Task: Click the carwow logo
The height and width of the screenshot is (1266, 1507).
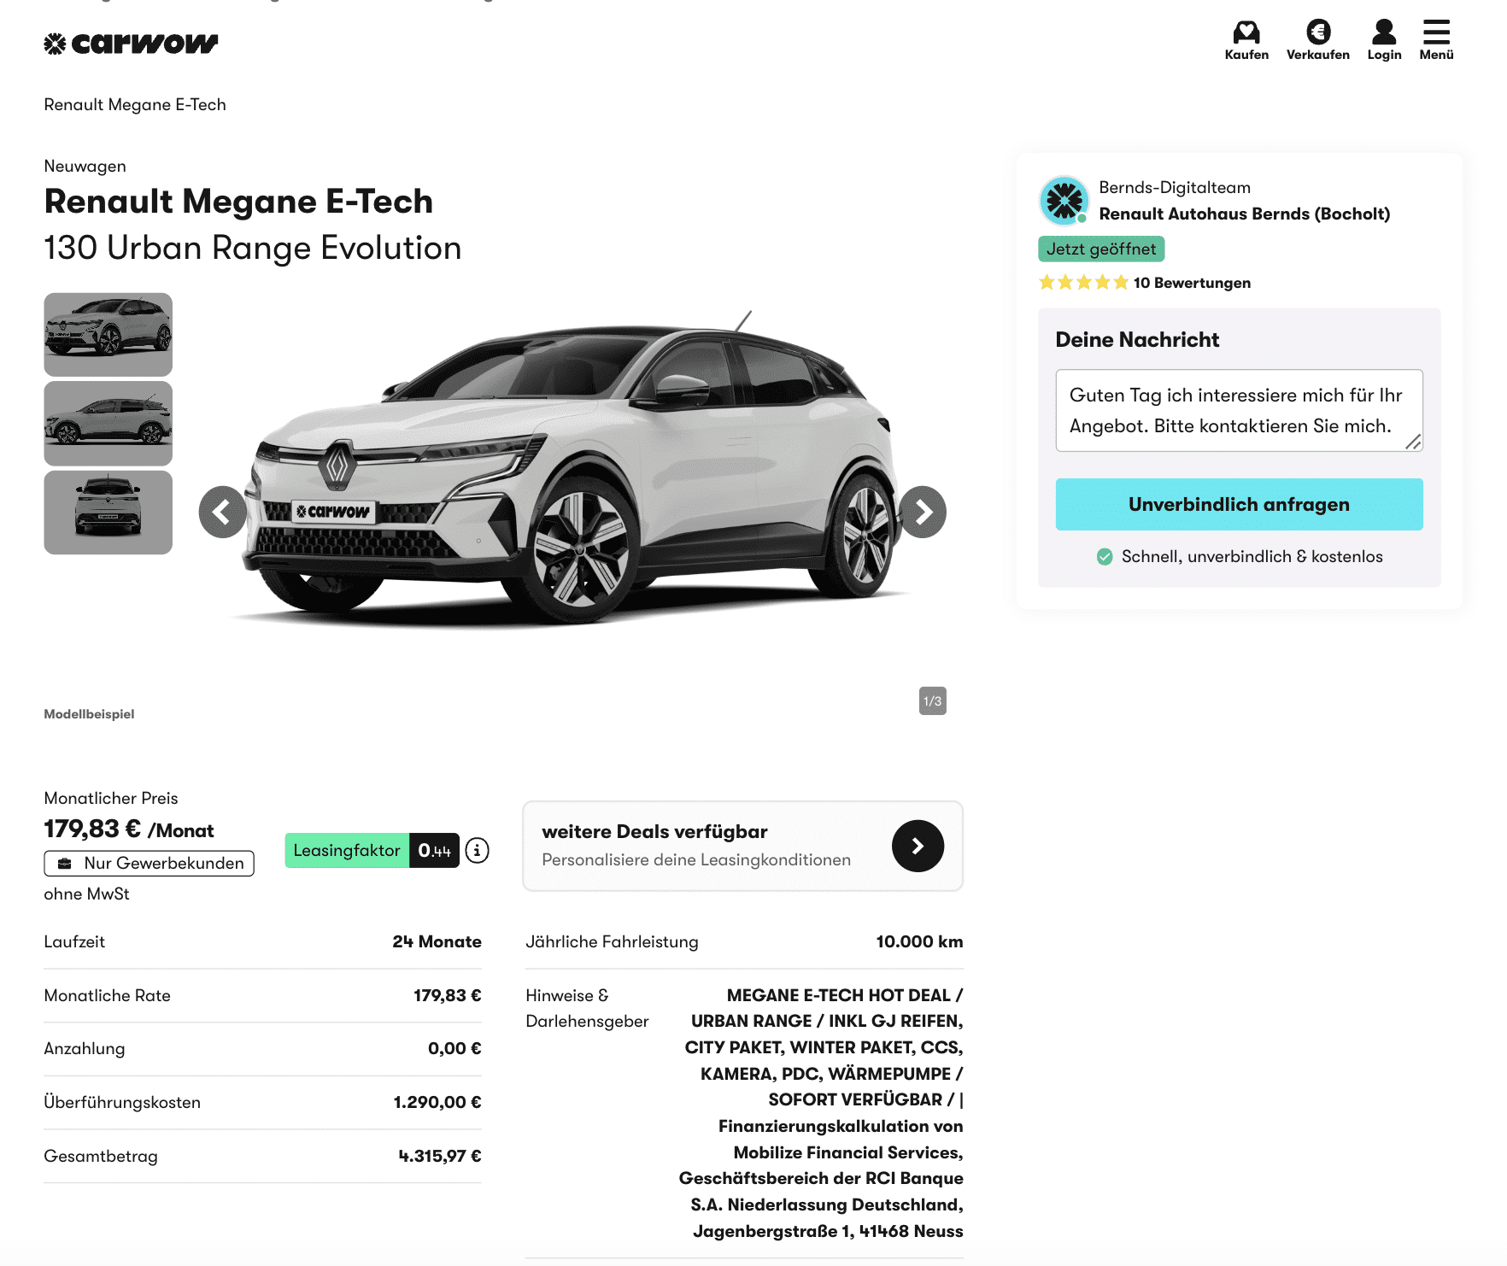Action: [131, 44]
